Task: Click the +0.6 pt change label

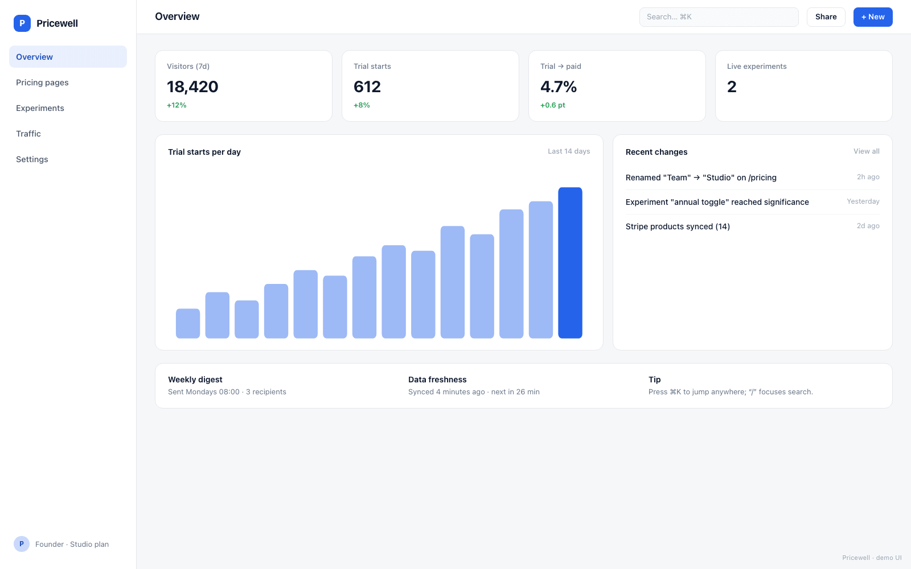Action: coord(553,105)
